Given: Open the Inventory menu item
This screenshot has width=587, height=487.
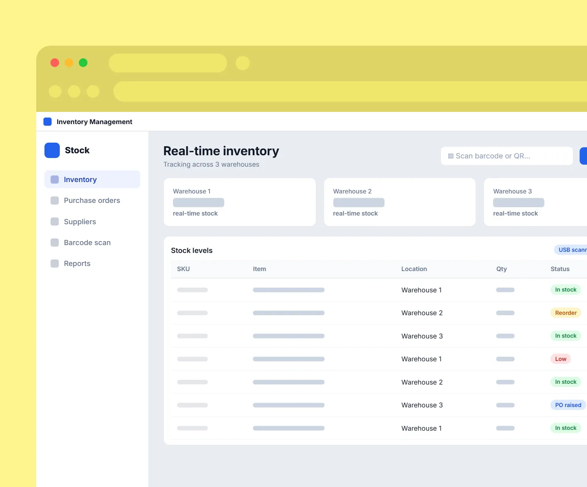Looking at the screenshot, I should click(x=92, y=179).
